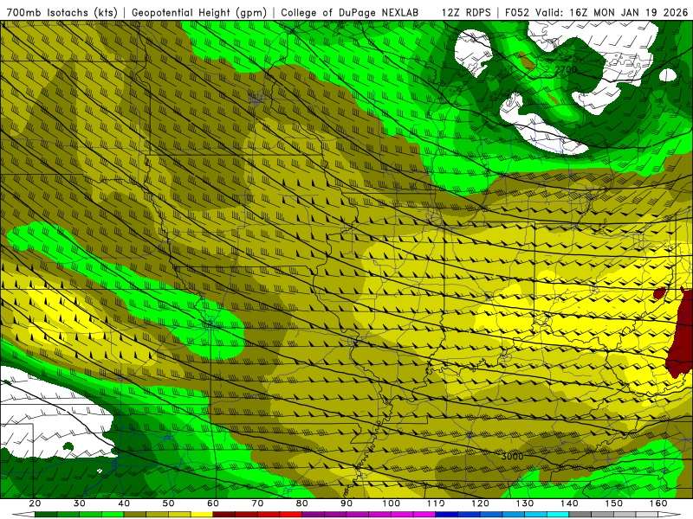
Task: Click the '120' value on the color scale
Action: point(480,503)
